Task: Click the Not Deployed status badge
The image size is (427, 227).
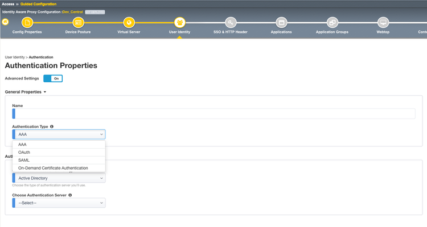Action: [x=95, y=12]
